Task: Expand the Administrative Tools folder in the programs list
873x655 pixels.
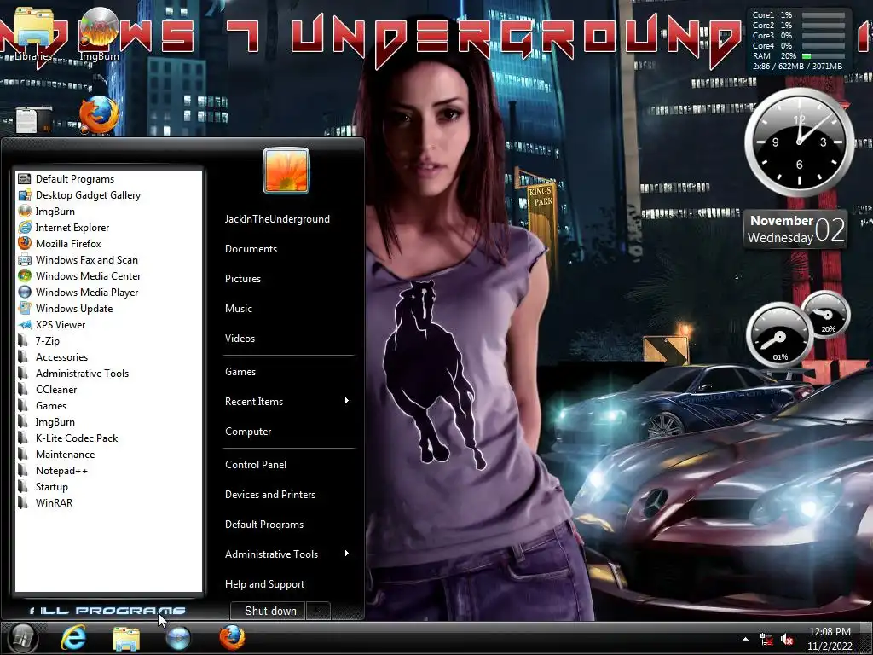Action: point(108,374)
